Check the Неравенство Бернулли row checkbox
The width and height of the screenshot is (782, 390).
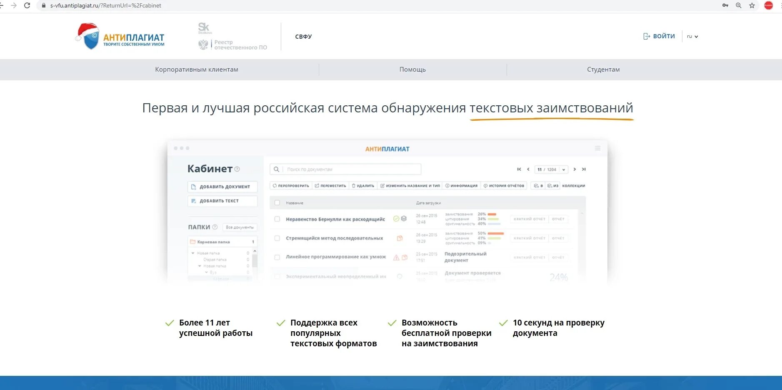(277, 219)
